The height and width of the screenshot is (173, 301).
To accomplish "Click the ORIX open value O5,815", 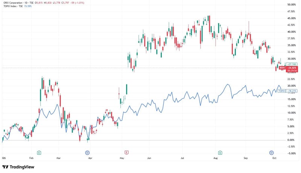I will 39,3.
